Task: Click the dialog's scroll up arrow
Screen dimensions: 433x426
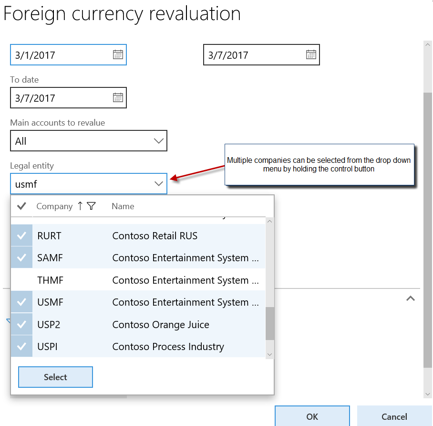Action: [428, 45]
